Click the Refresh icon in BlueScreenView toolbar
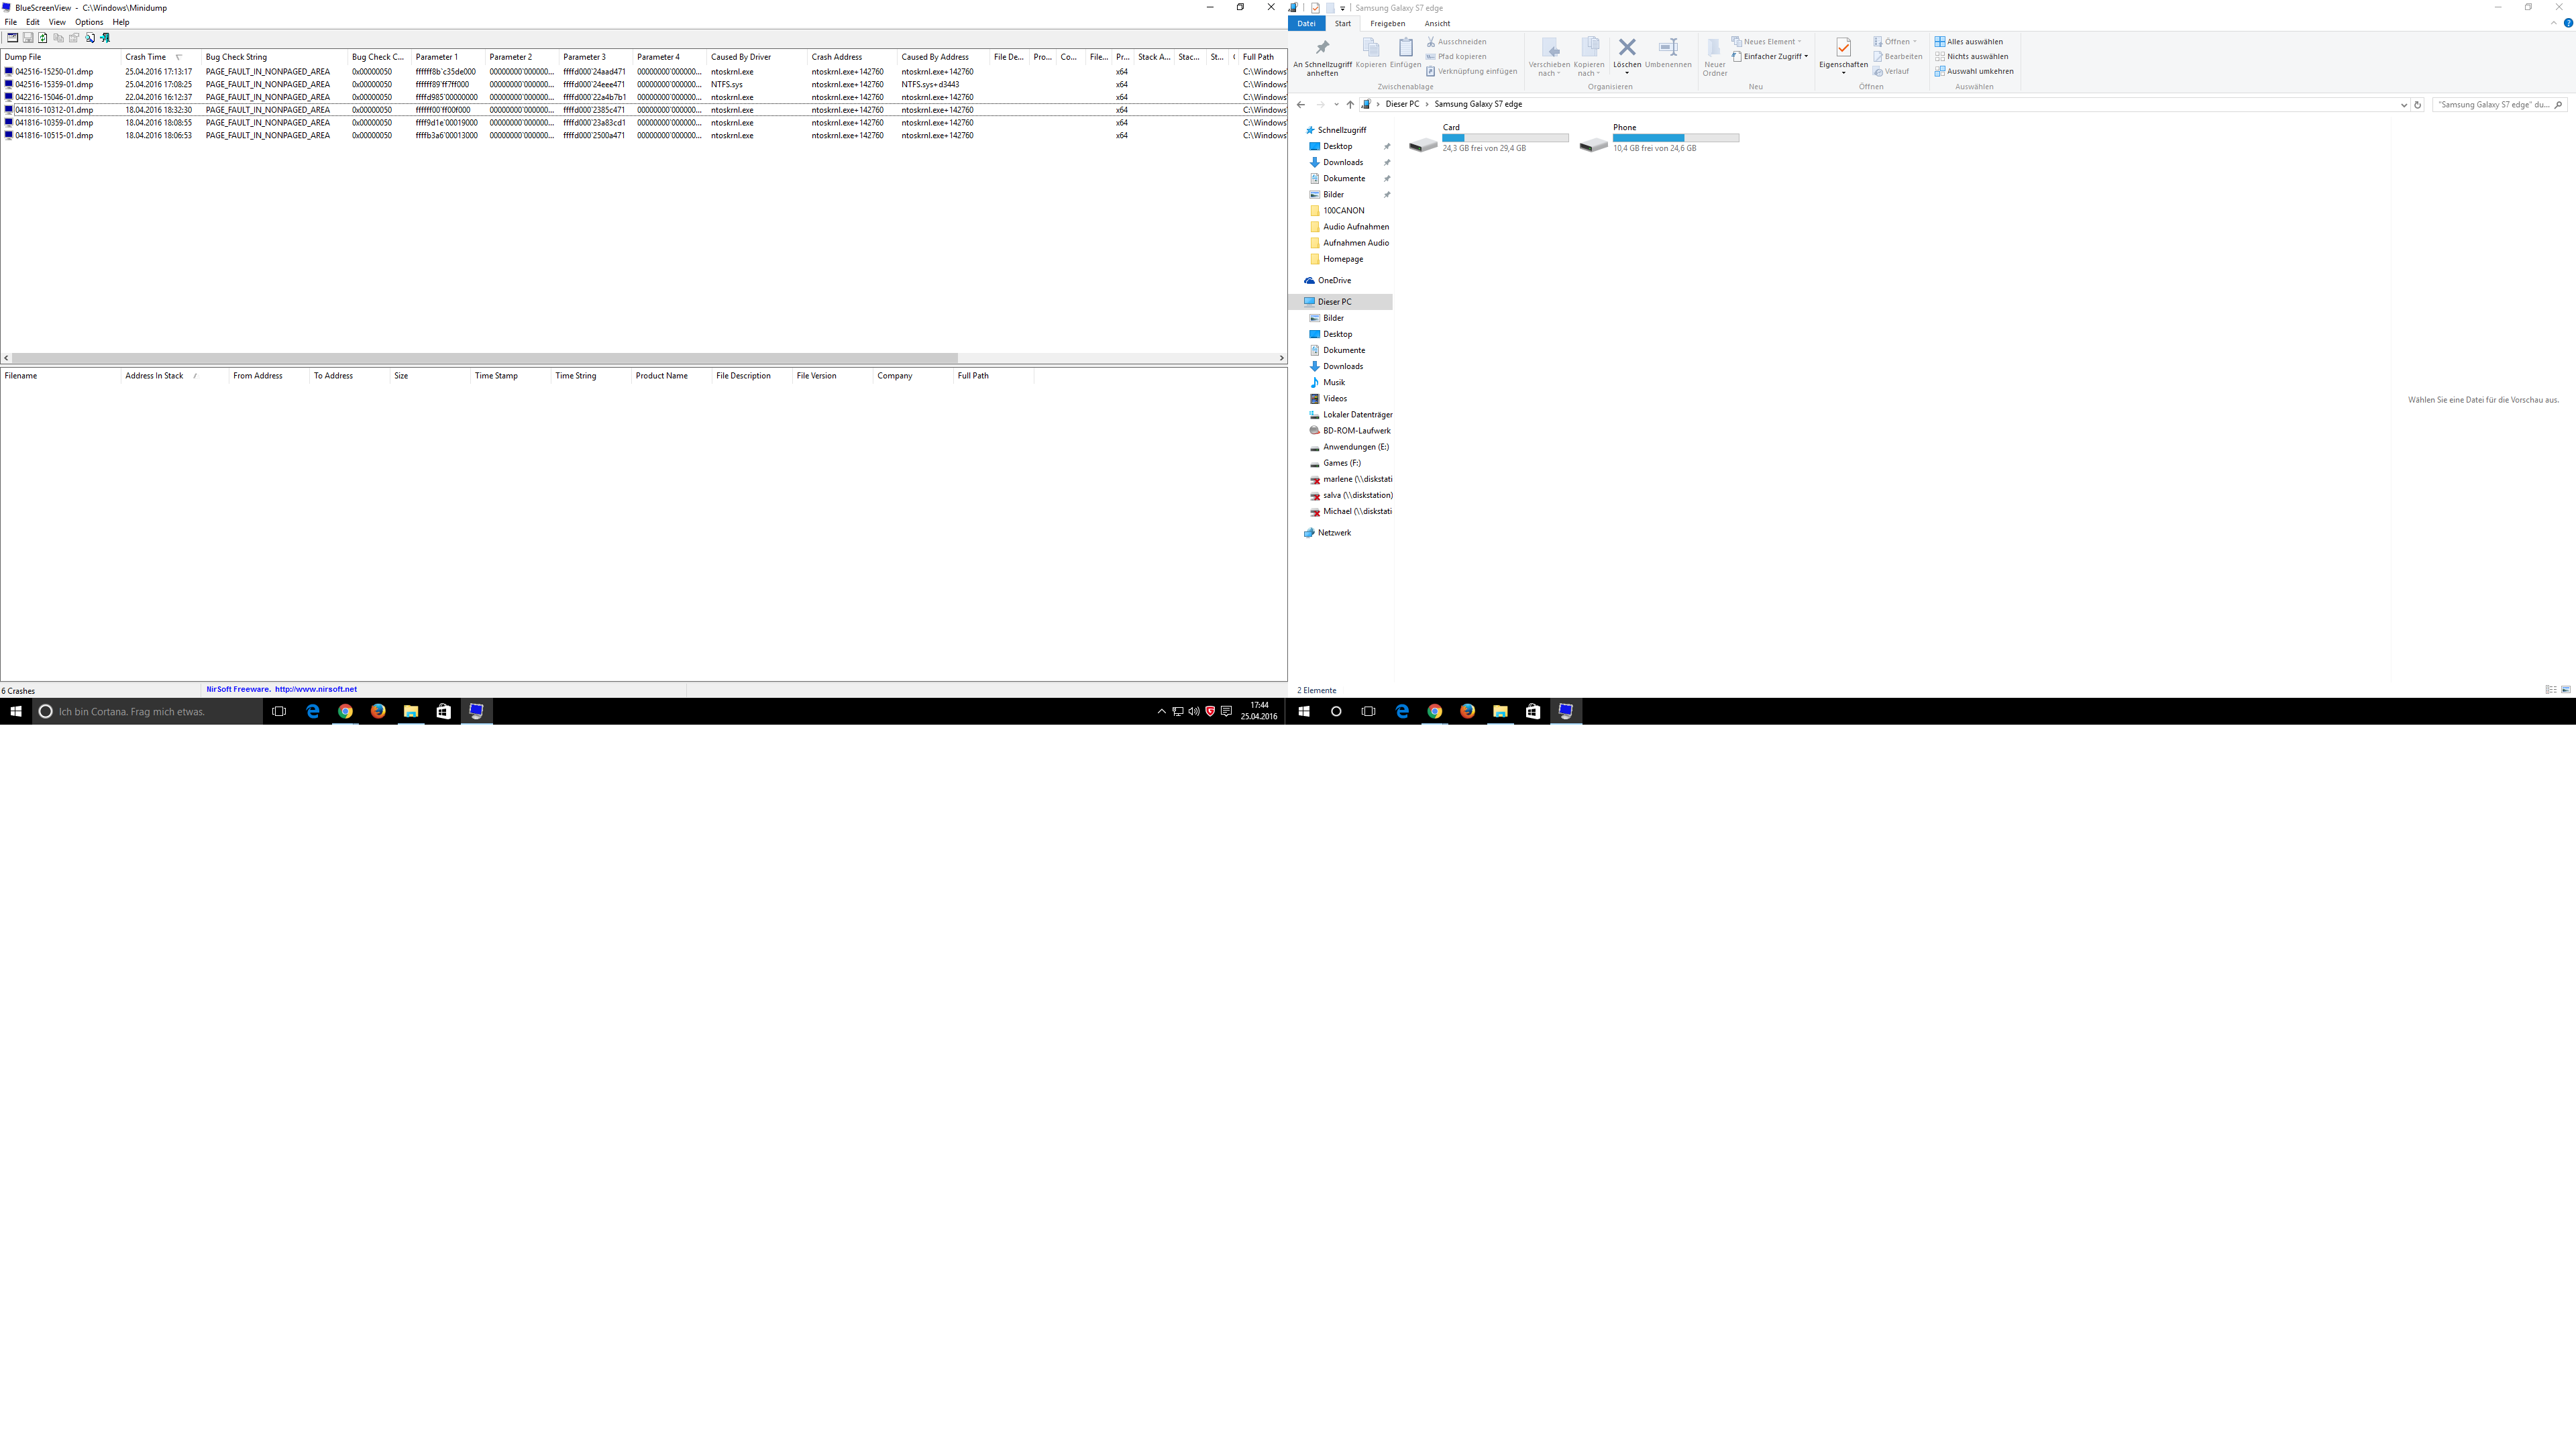 click(x=43, y=38)
